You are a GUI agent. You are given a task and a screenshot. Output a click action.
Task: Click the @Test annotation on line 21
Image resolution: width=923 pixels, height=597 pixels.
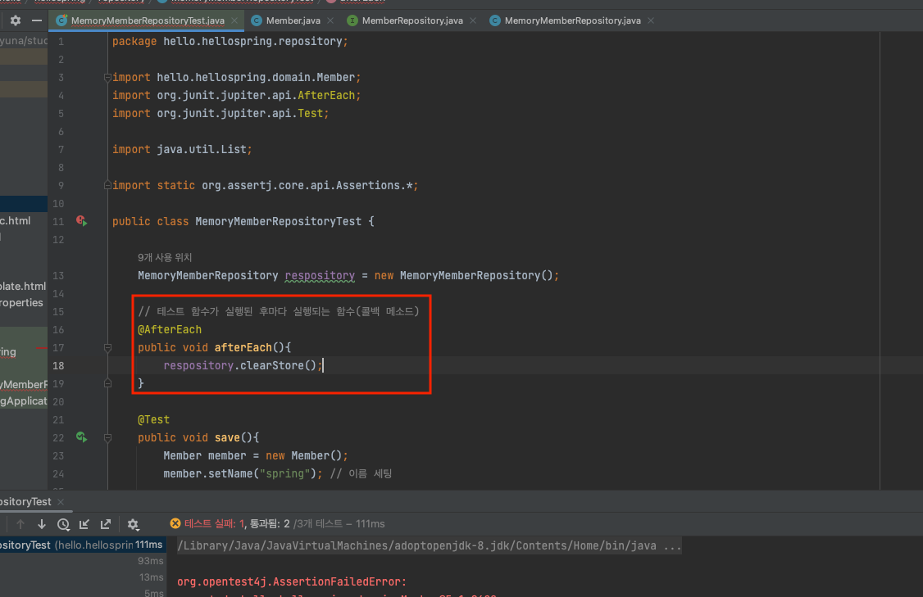point(153,419)
